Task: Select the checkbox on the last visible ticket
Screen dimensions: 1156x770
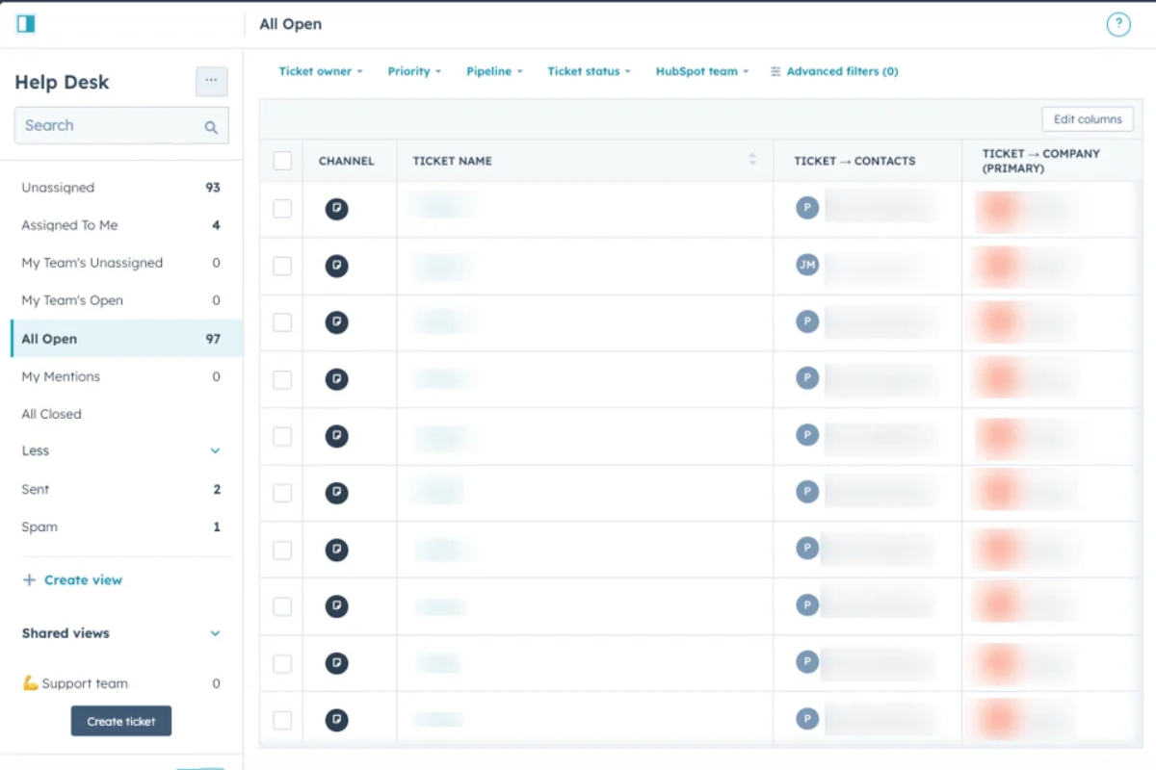Action: [281, 719]
